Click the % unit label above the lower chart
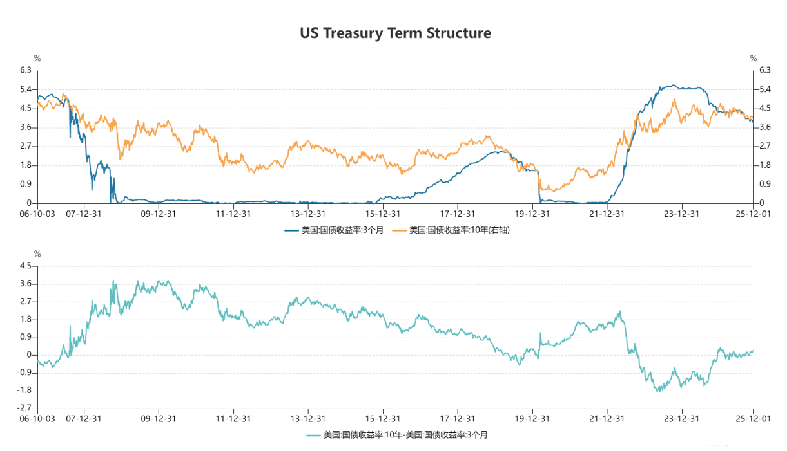 [37, 254]
